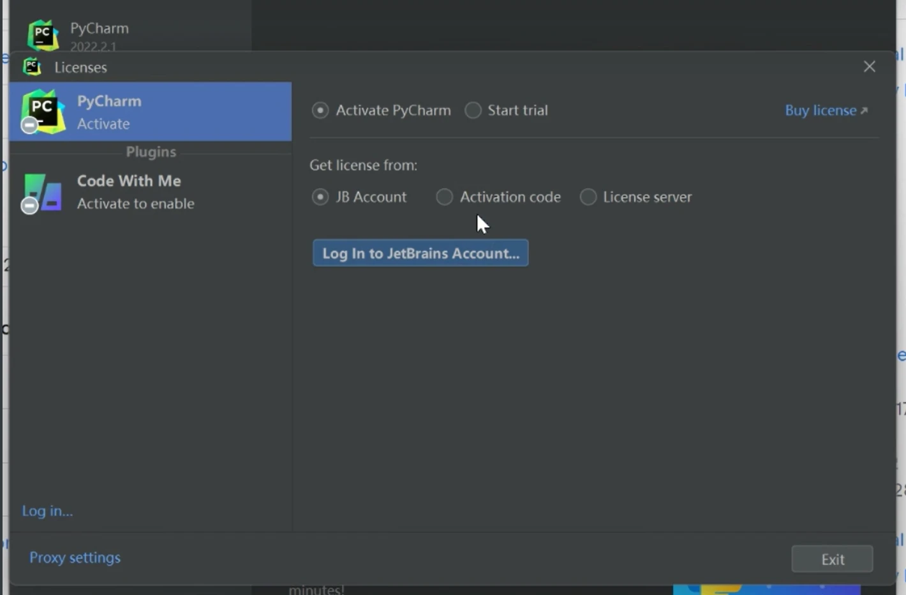Select PyCharm Activate entry in the list

tap(151, 112)
